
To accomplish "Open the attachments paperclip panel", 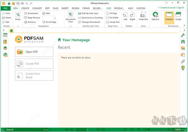I will [183, 62].
